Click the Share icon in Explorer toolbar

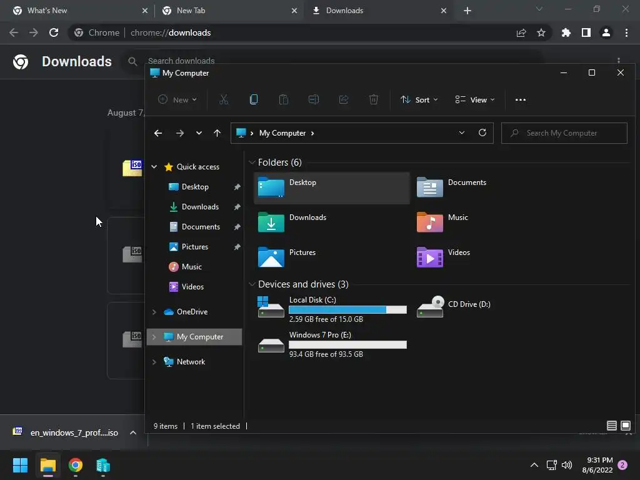(x=344, y=99)
